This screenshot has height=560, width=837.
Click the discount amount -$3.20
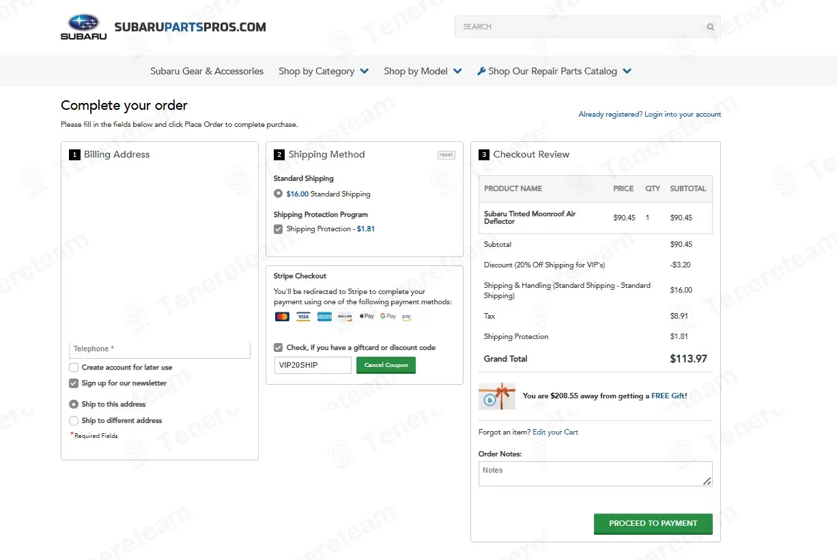click(681, 265)
